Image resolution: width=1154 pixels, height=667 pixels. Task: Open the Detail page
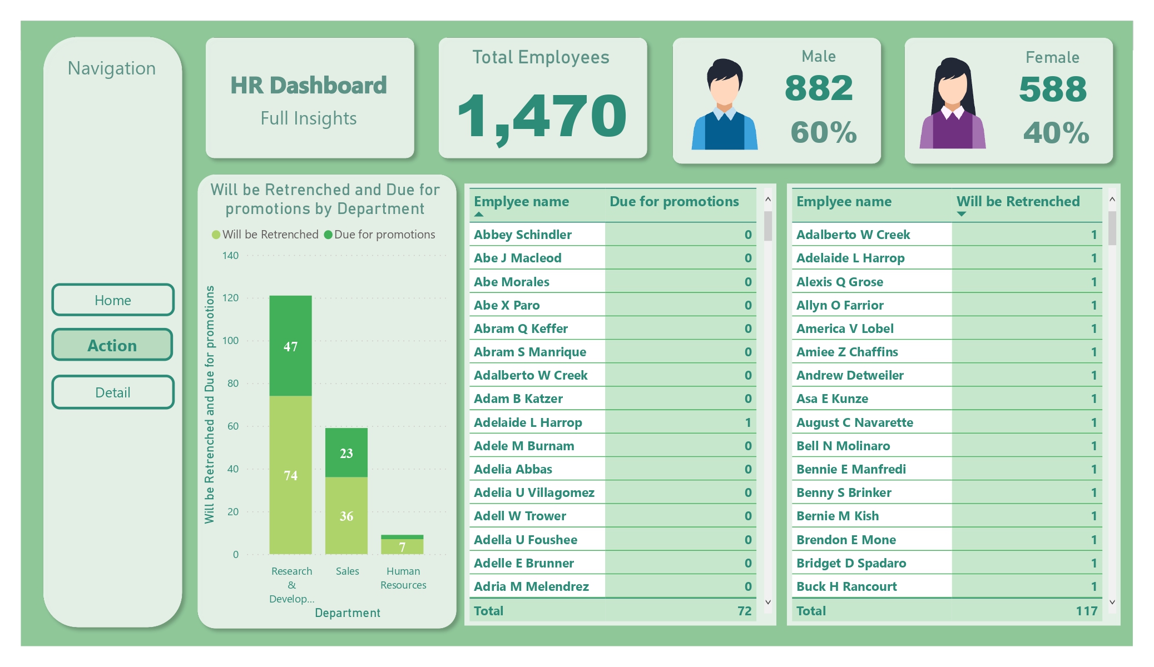coord(113,392)
